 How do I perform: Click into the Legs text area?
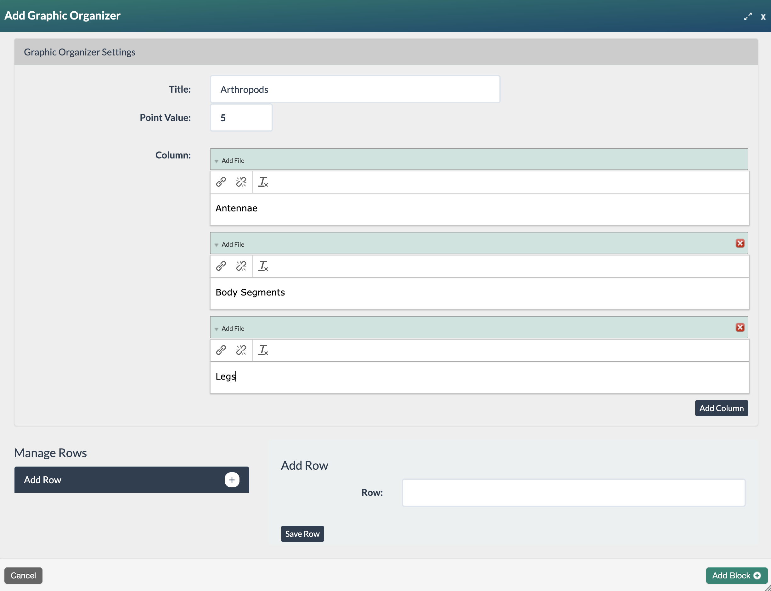[x=479, y=377]
